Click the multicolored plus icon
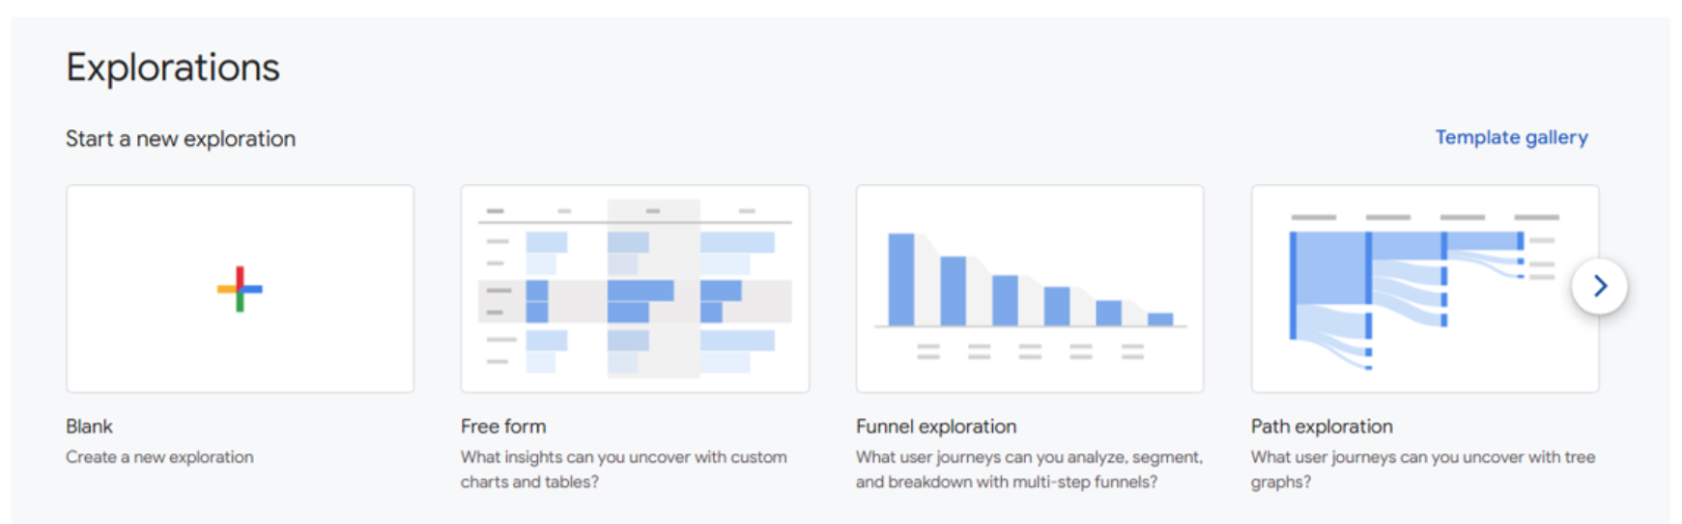This screenshot has height=524, width=1682. 240,289
